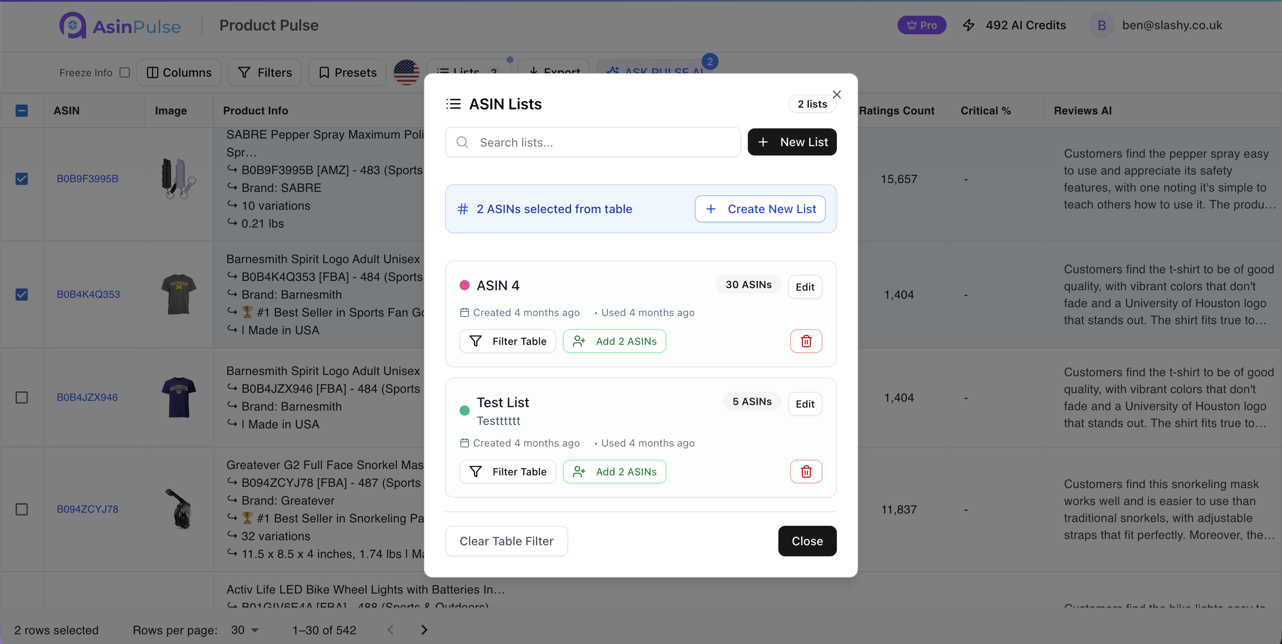Open Rows per page dropdown

[x=245, y=630]
